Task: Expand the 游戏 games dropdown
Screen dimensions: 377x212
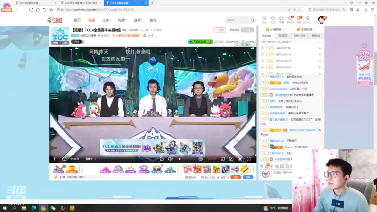Action: pyautogui.click(x=138, y=20)
